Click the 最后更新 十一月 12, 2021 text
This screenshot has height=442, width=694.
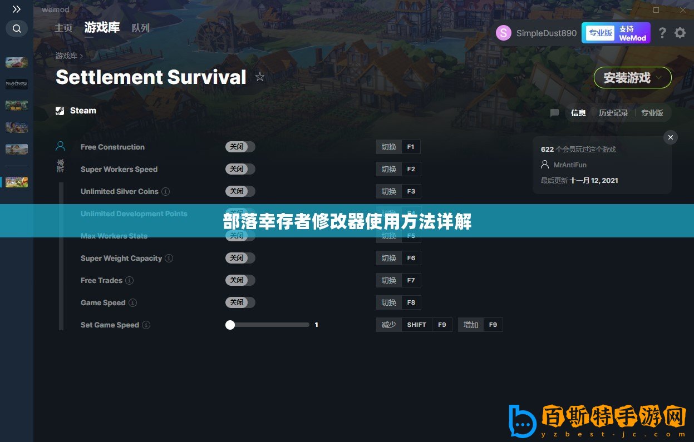pyautogui.click(x=579, y=181)
